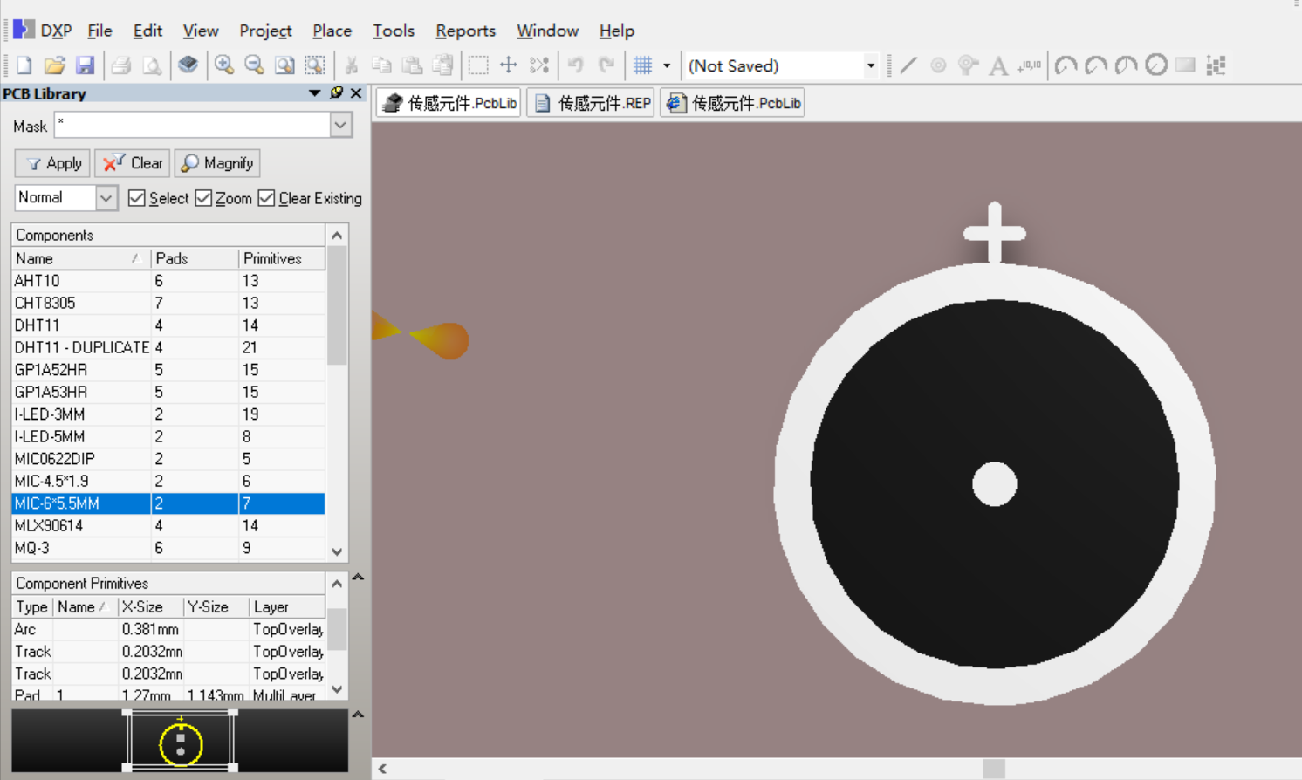Select the I-LED-3MM component row

(x=168, y=414)
